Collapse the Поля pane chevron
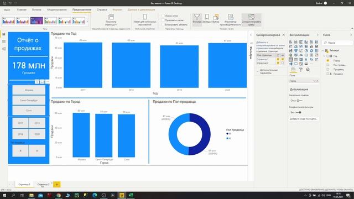354x199 pixels. [x=351, y=35]
